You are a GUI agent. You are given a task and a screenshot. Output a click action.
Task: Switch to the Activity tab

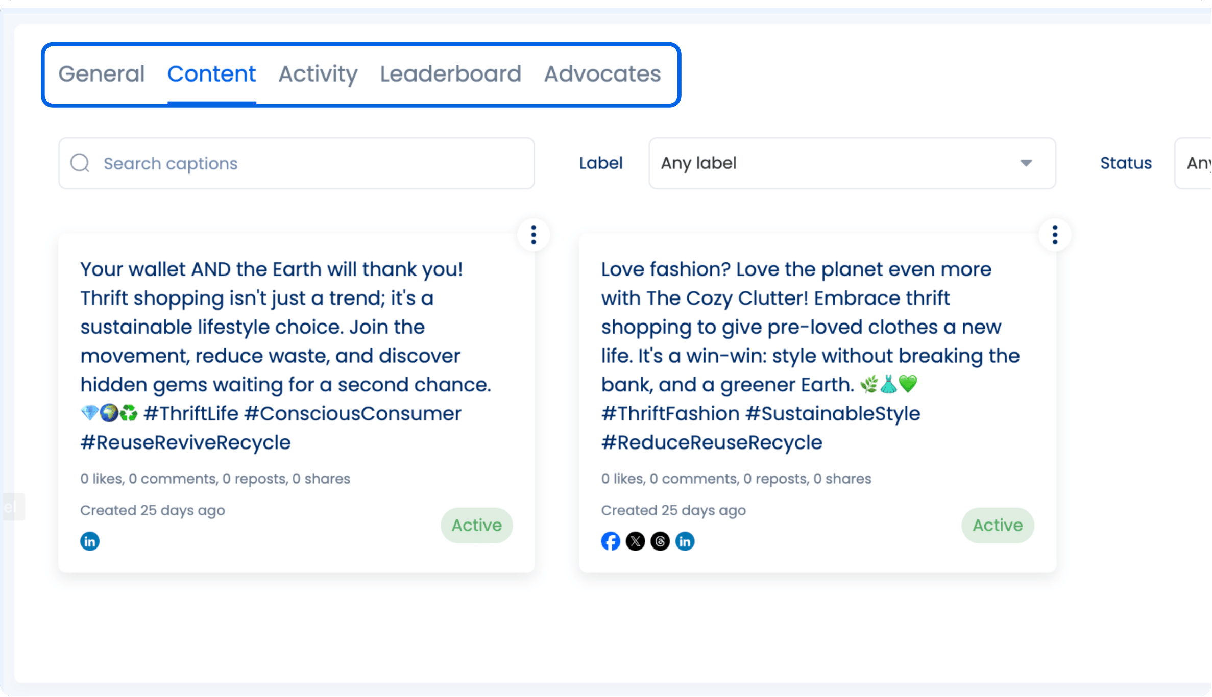pos(317,74)
